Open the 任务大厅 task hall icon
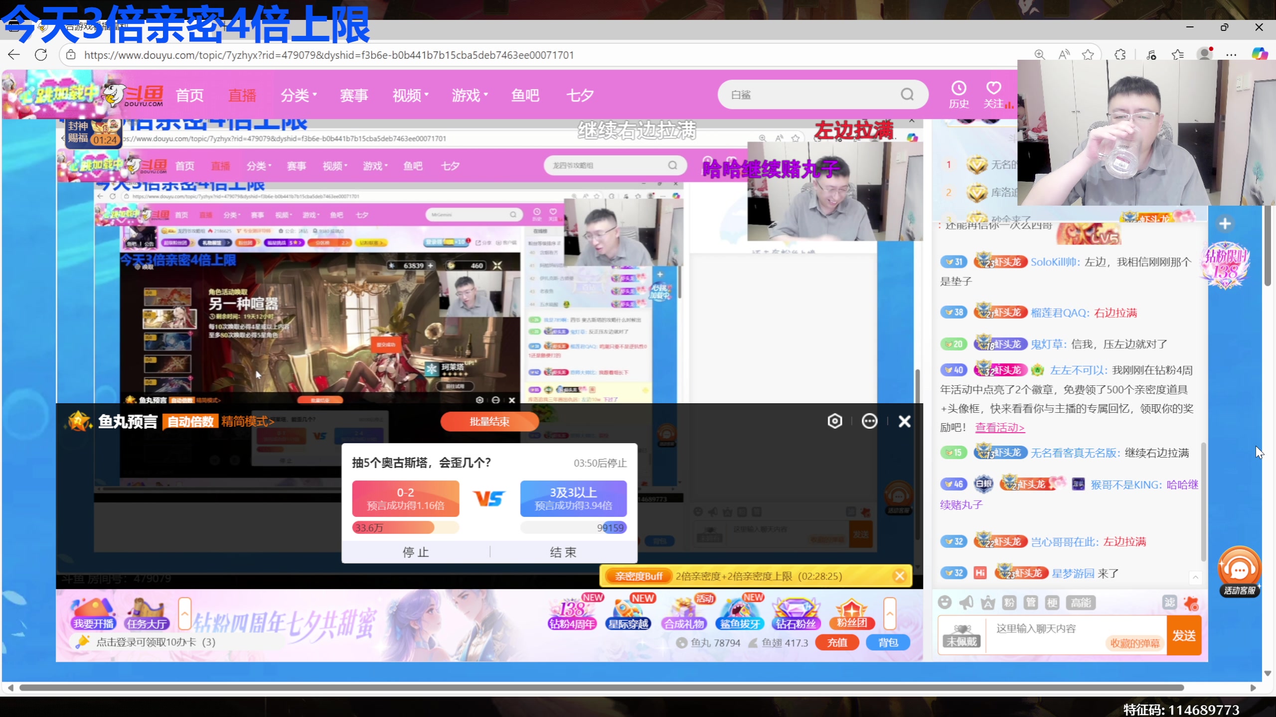 click(147, 613)
